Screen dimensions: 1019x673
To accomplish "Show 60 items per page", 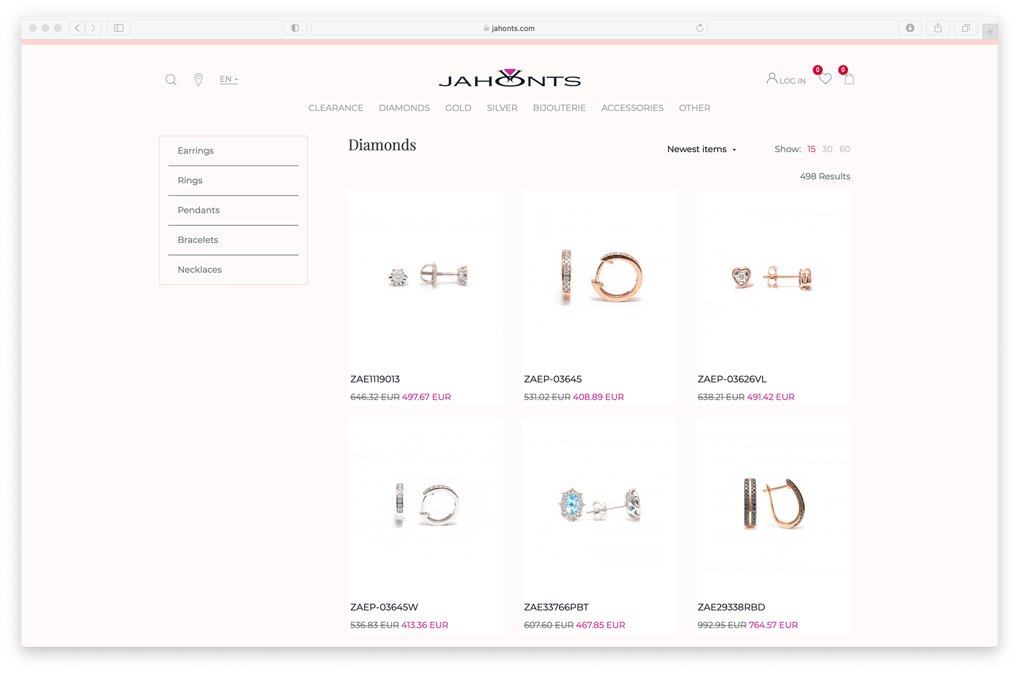I will point(845,149).
